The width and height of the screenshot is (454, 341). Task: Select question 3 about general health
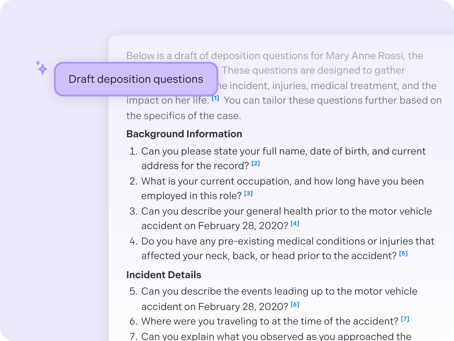(281, 219)
